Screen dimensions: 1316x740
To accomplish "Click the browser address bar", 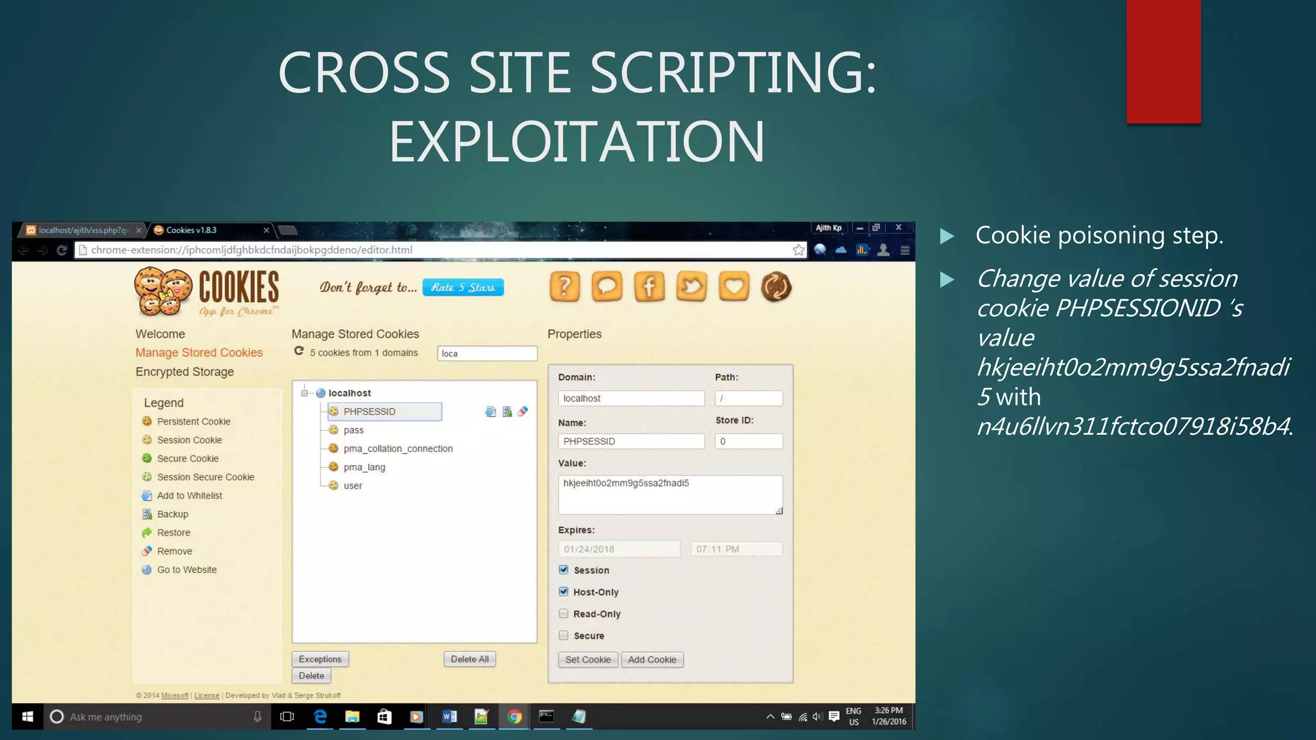I will pos(440,250).
